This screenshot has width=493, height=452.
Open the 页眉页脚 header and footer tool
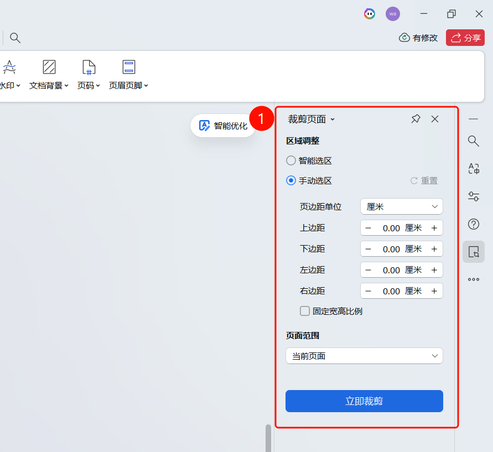point(128,75)
